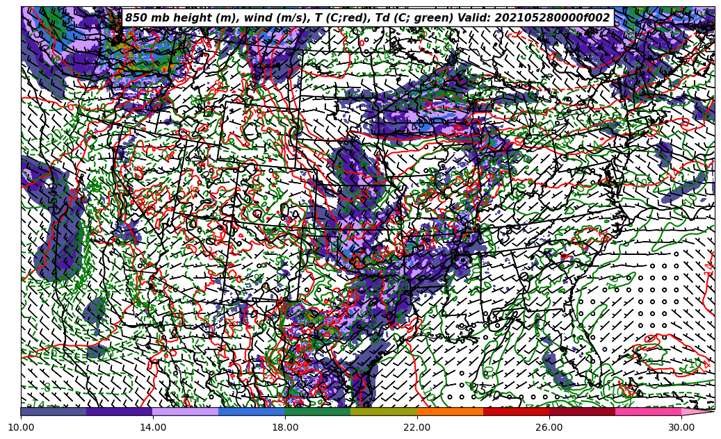This screenshot has width=721, height=439.
Task: Select the bright red 24–26 colorbar segment
Action: [x=516, y=411]
